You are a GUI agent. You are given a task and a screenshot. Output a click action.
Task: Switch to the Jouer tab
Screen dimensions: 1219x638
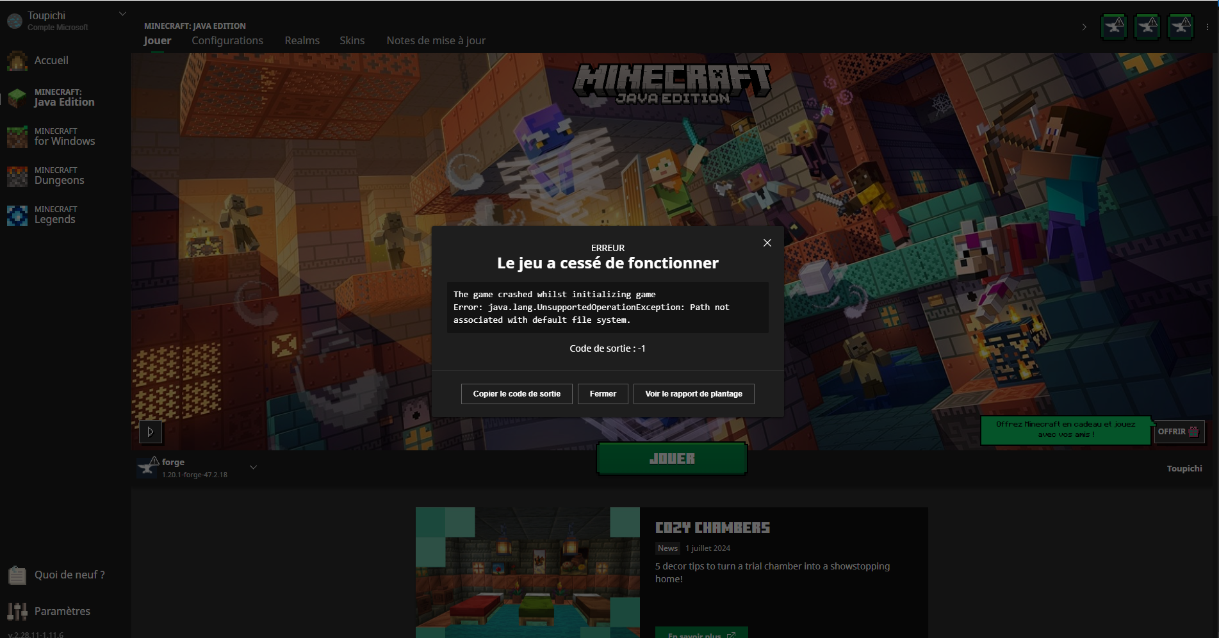(158, 40)
